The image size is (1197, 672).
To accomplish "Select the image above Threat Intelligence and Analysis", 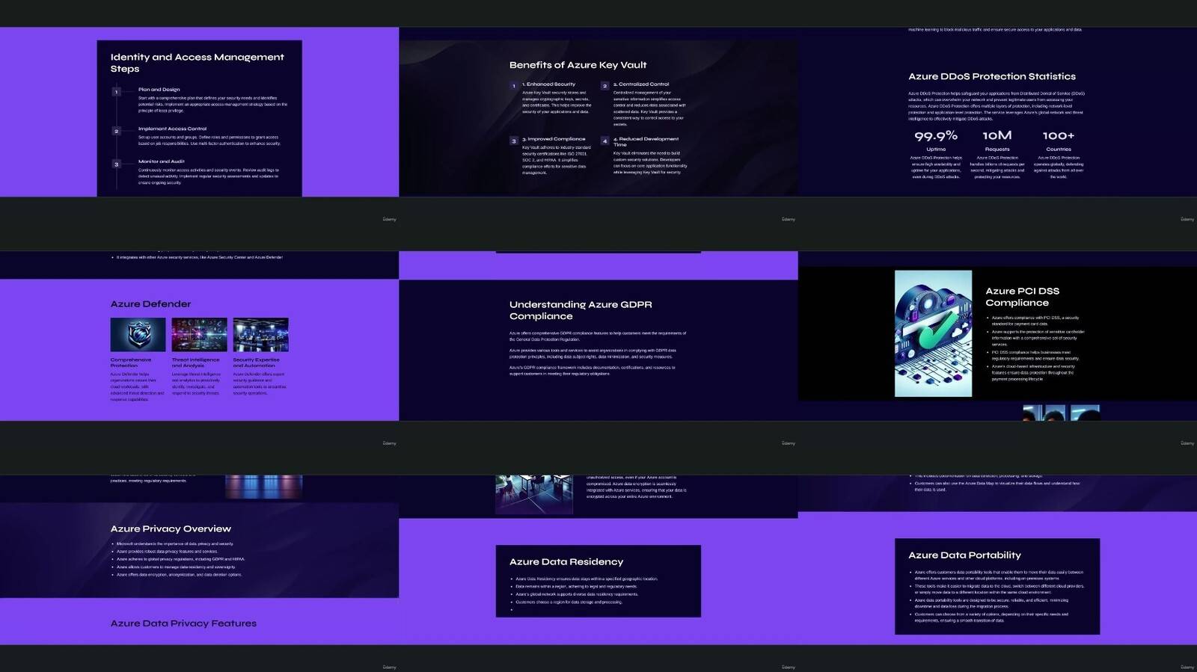I will [199, 334].
